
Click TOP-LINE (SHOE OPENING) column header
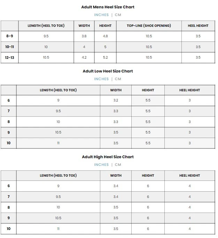click(149, 26)
